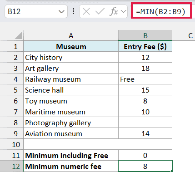Click the fill handle of cell B12

[x=172, y=171]
